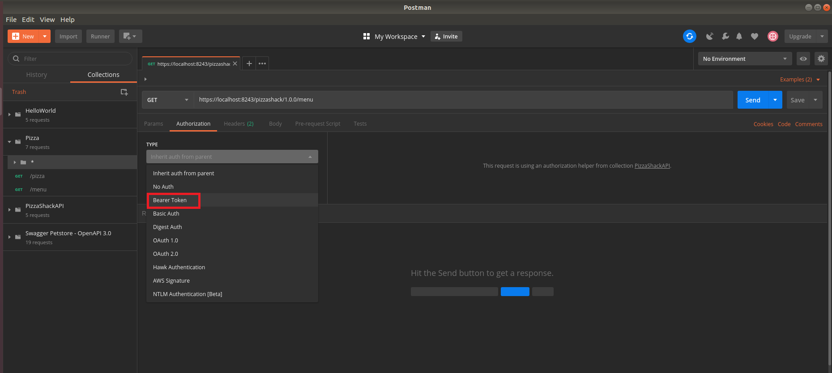Open settings via the wrench icon

coord(725,36)
